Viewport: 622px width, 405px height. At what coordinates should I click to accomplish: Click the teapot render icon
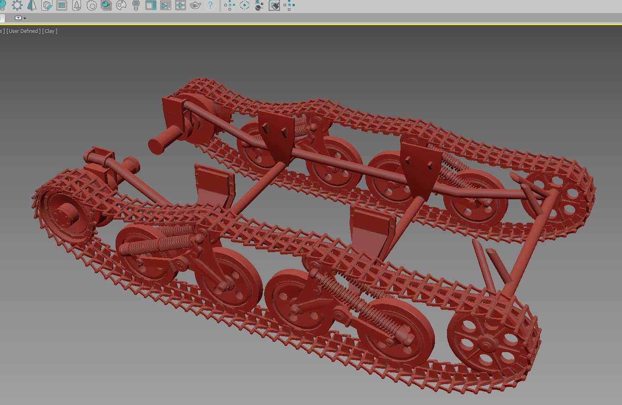pos(195,6)
